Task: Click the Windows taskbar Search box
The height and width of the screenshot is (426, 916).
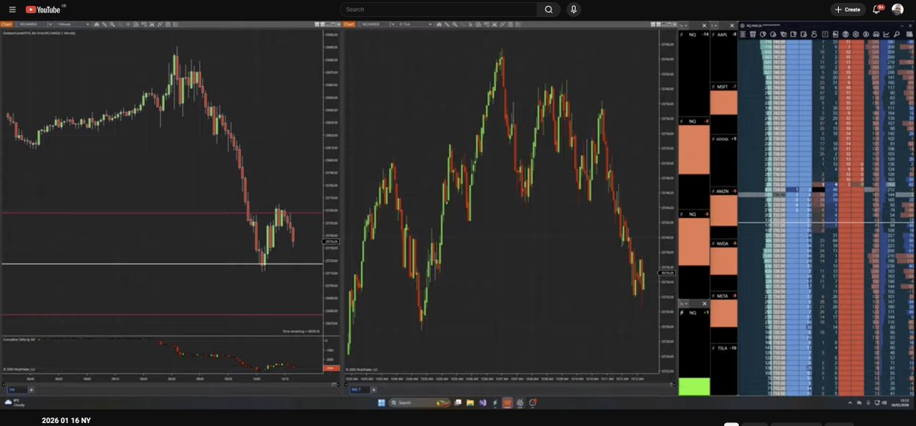Action: pos(419,402)
